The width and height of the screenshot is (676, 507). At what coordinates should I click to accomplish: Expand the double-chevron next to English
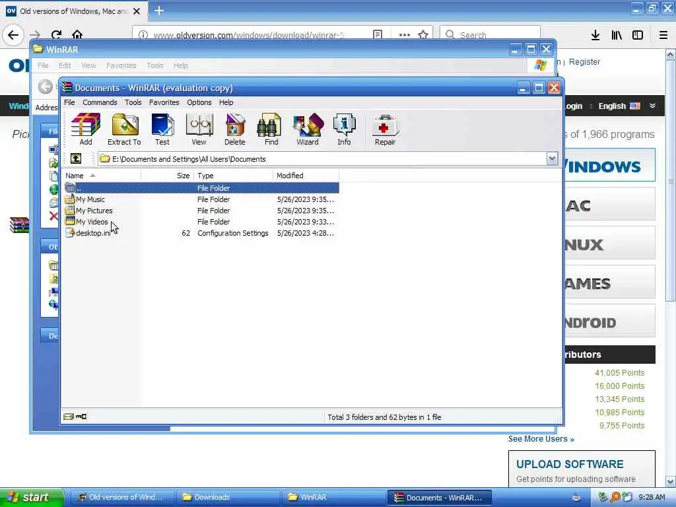(652, 106)
